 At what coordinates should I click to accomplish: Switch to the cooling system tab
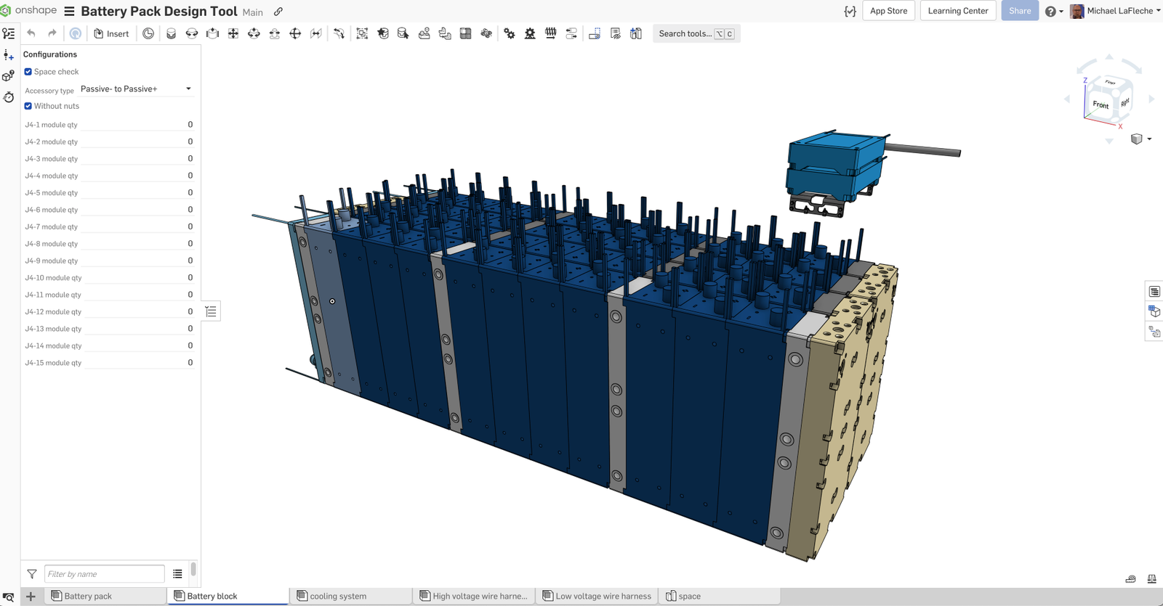pos(338,596)
